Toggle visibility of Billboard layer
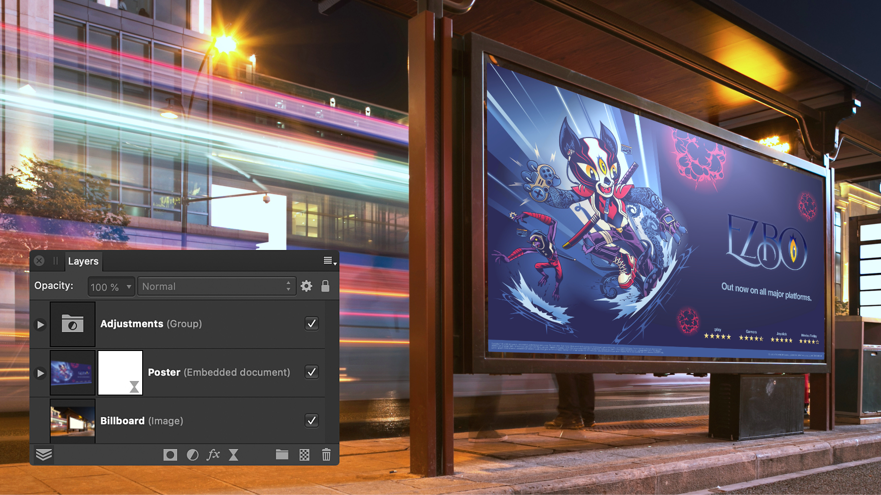 tap(312, 420)
